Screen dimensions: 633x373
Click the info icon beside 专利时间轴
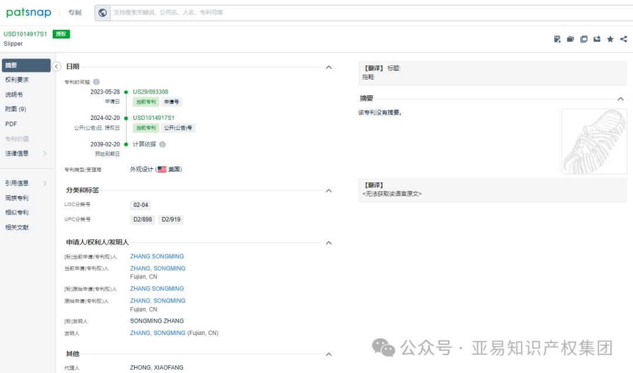[x=96, y=82]
